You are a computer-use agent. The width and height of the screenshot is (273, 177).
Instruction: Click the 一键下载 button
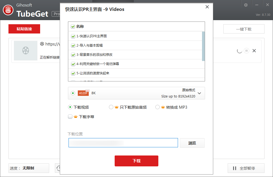coord(244,29)
